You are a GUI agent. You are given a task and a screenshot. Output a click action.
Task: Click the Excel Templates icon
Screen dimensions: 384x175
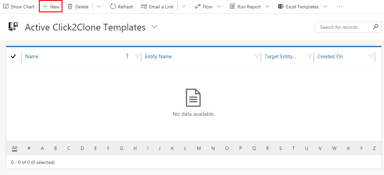[281, 7]
